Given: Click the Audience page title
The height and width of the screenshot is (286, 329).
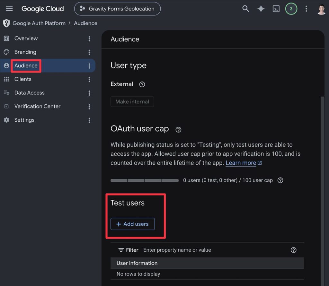Looking at the screenshot, I should coord(125,39).
